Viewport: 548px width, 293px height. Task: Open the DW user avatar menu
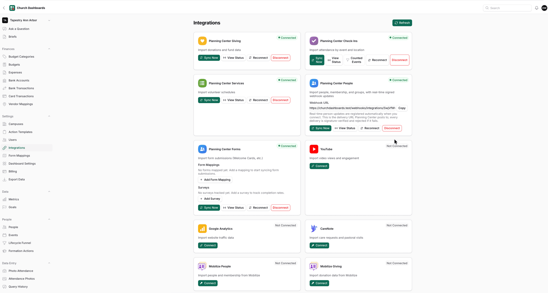tap(544, 8)
